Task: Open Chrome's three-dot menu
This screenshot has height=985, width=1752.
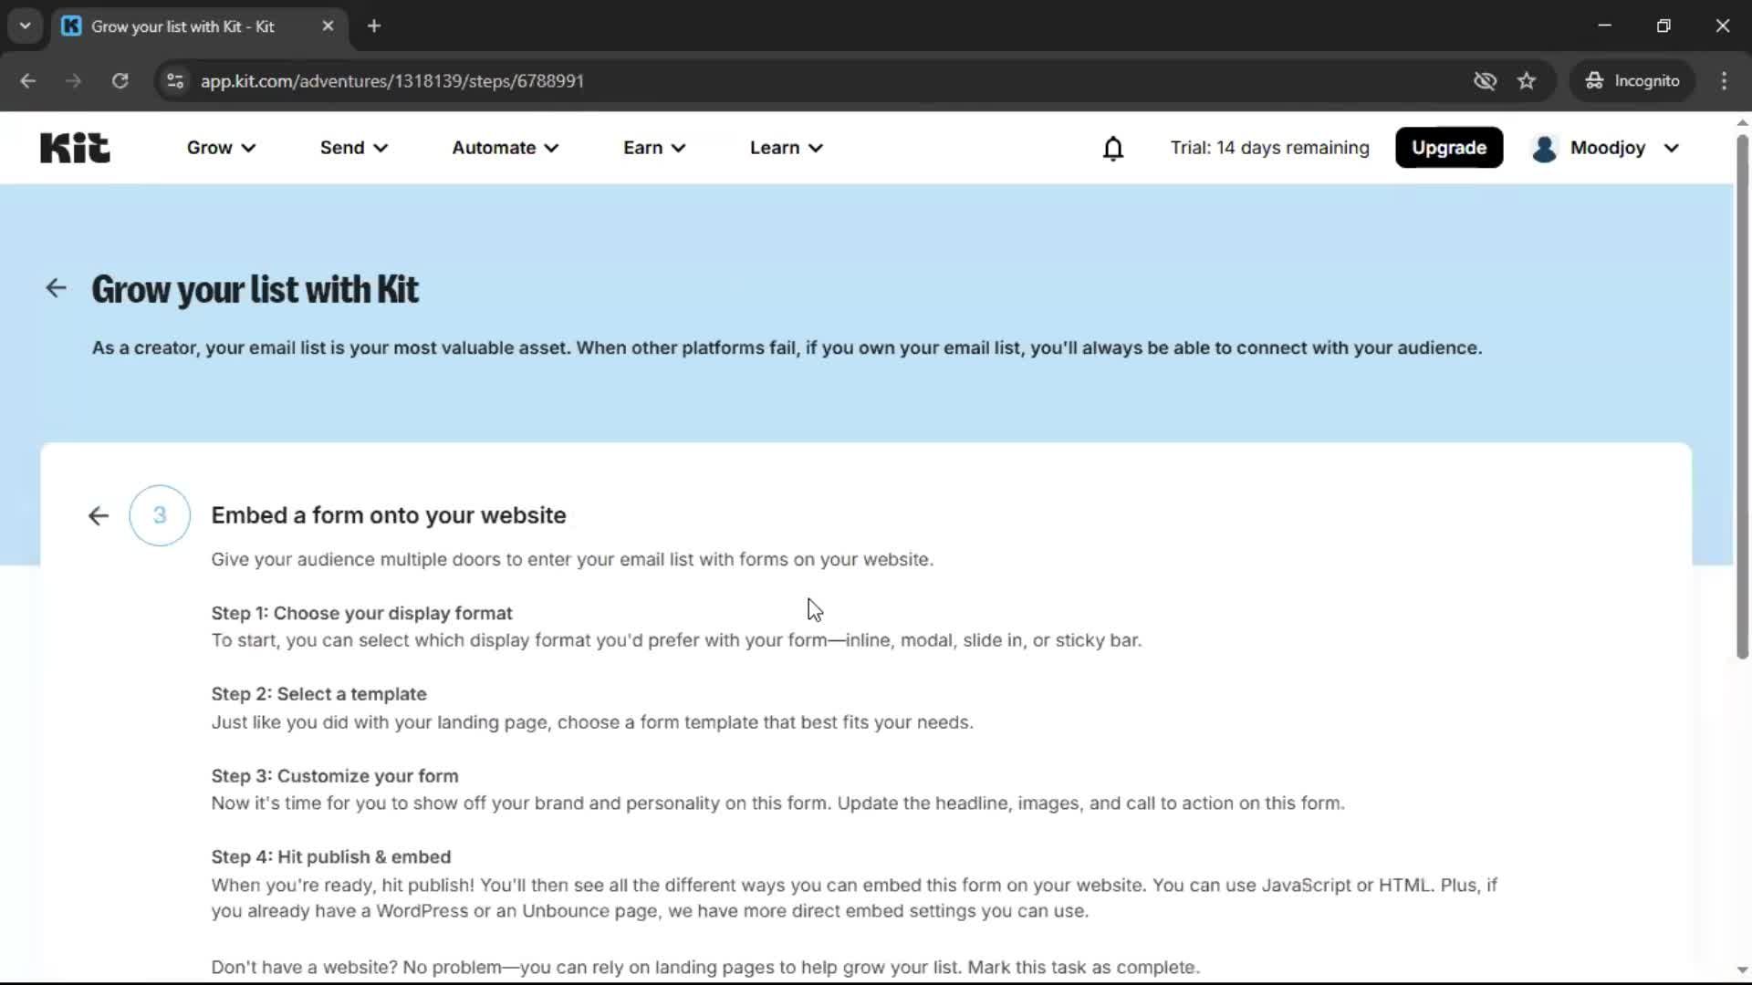Action: 1725,80
